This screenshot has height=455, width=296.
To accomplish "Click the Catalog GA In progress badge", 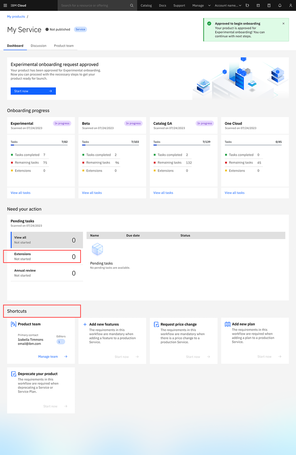I will click(x=205, y=123).
